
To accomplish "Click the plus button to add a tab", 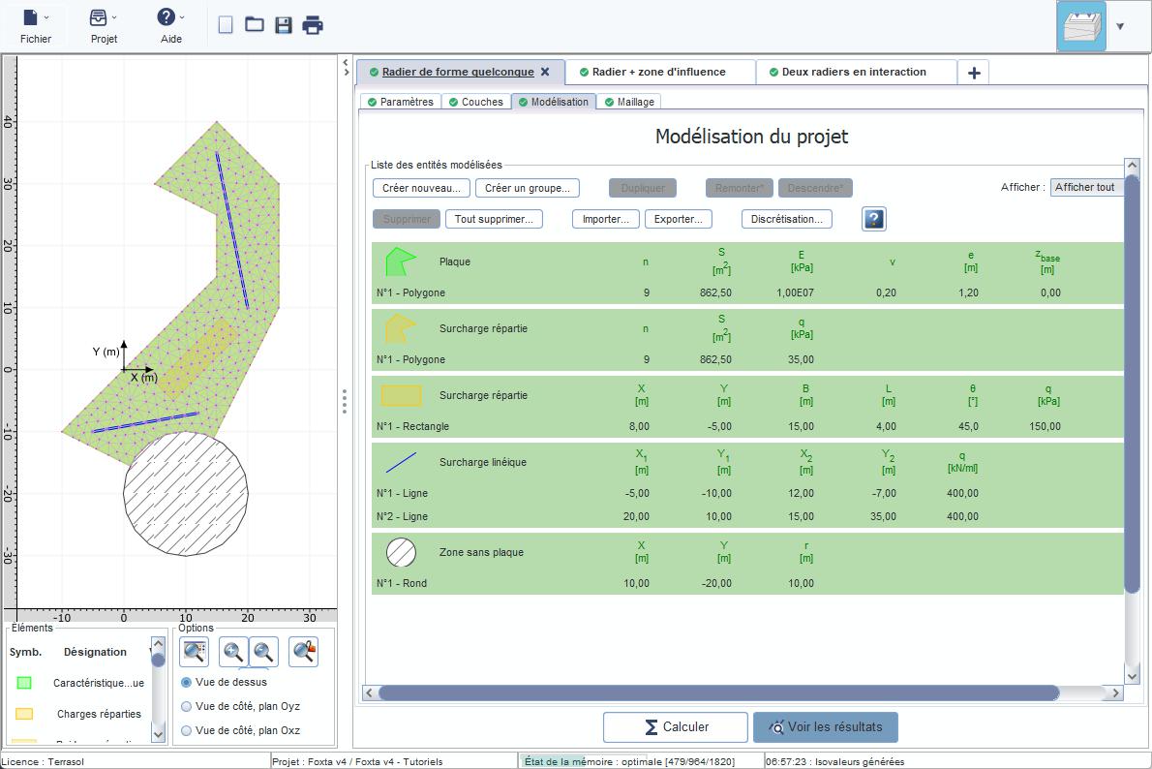I will click(973, 73).
